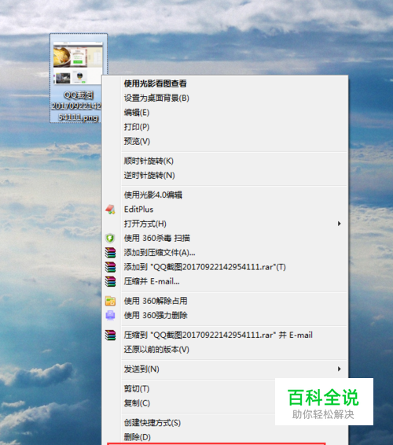Scan with 使用 360杀毒 扫描
393x445 pixels.
157,238
